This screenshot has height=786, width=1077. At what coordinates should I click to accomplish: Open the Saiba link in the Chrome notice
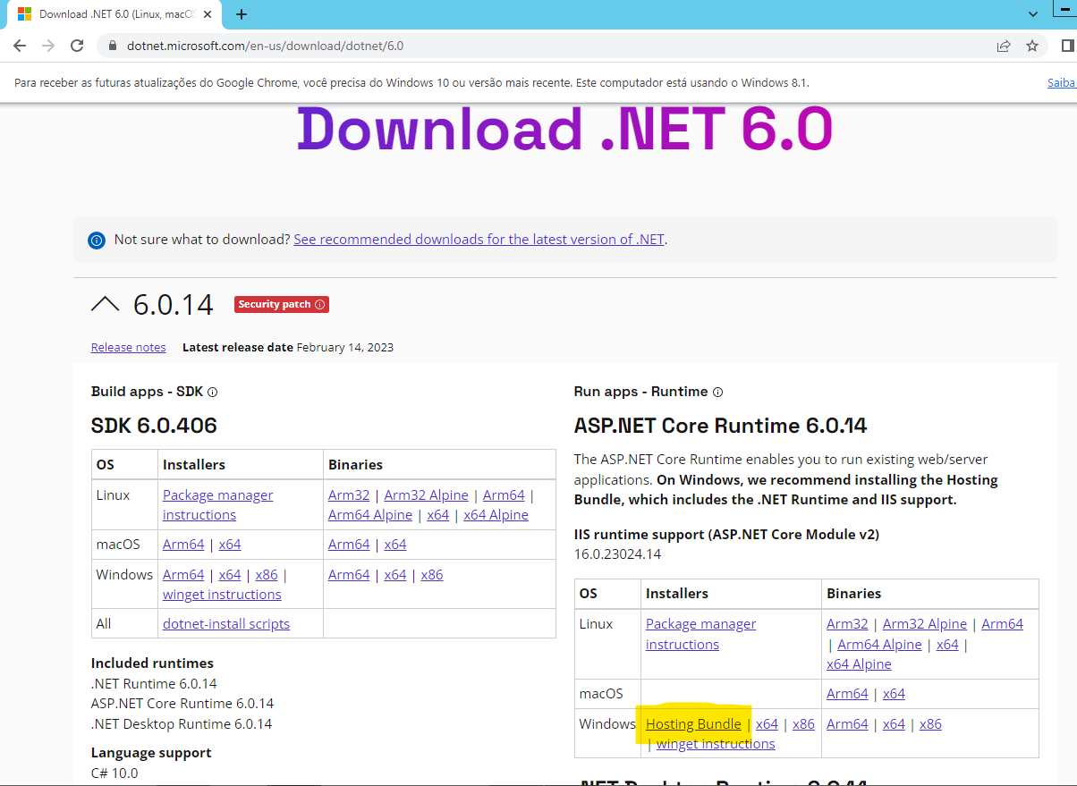1062,82
